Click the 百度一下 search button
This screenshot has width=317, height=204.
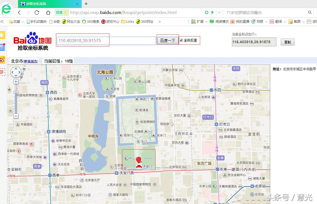[168, 41]
